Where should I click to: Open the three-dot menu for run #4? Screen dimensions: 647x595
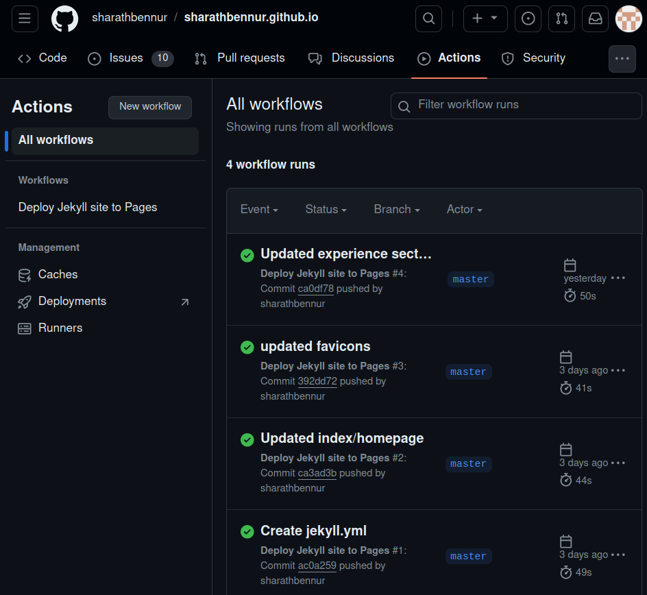pos(618,278)
